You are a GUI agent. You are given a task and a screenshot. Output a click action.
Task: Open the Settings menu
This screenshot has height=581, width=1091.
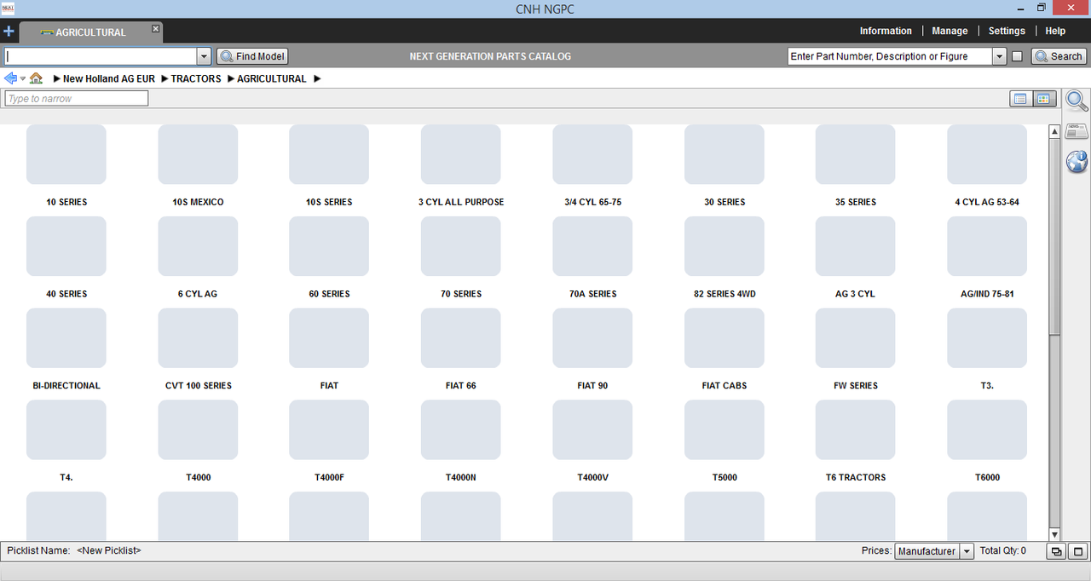[x=1007, y=31]
